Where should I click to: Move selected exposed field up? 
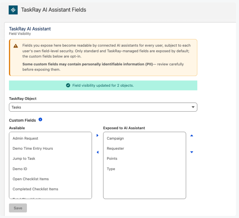click(x=192, y=135)
